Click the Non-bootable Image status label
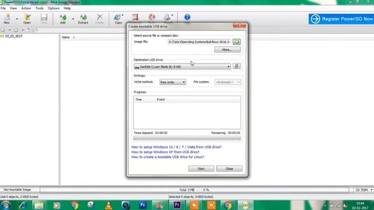Screen dimensions: 374x210 (x=17, y=190)
